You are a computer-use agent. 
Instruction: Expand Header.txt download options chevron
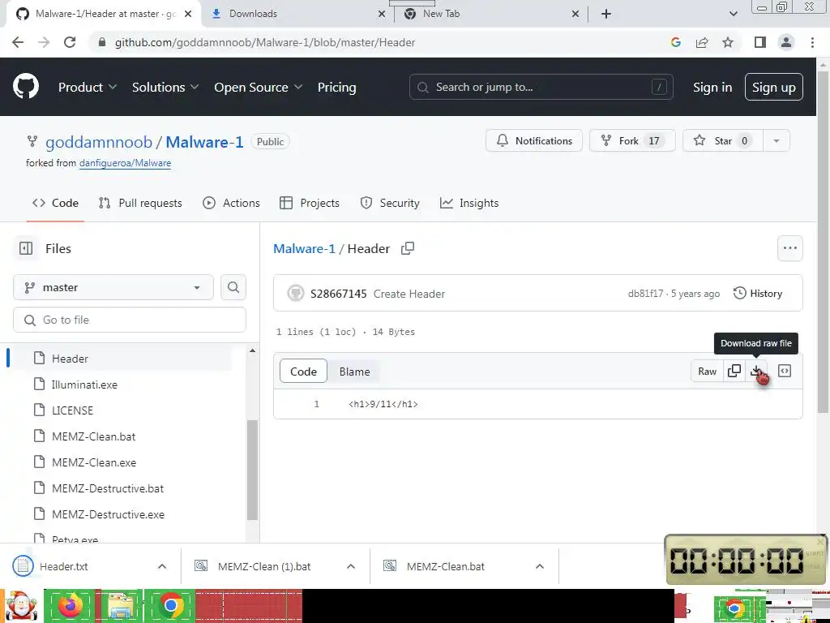pyautogui.click(x=162, y=566)
